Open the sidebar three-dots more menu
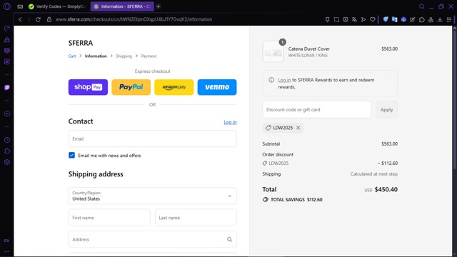 [x=6, y=251]
